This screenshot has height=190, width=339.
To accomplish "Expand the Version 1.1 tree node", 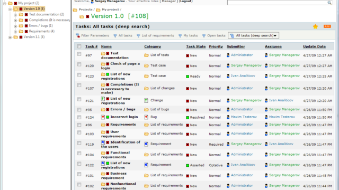I will (x=10, y=37).
